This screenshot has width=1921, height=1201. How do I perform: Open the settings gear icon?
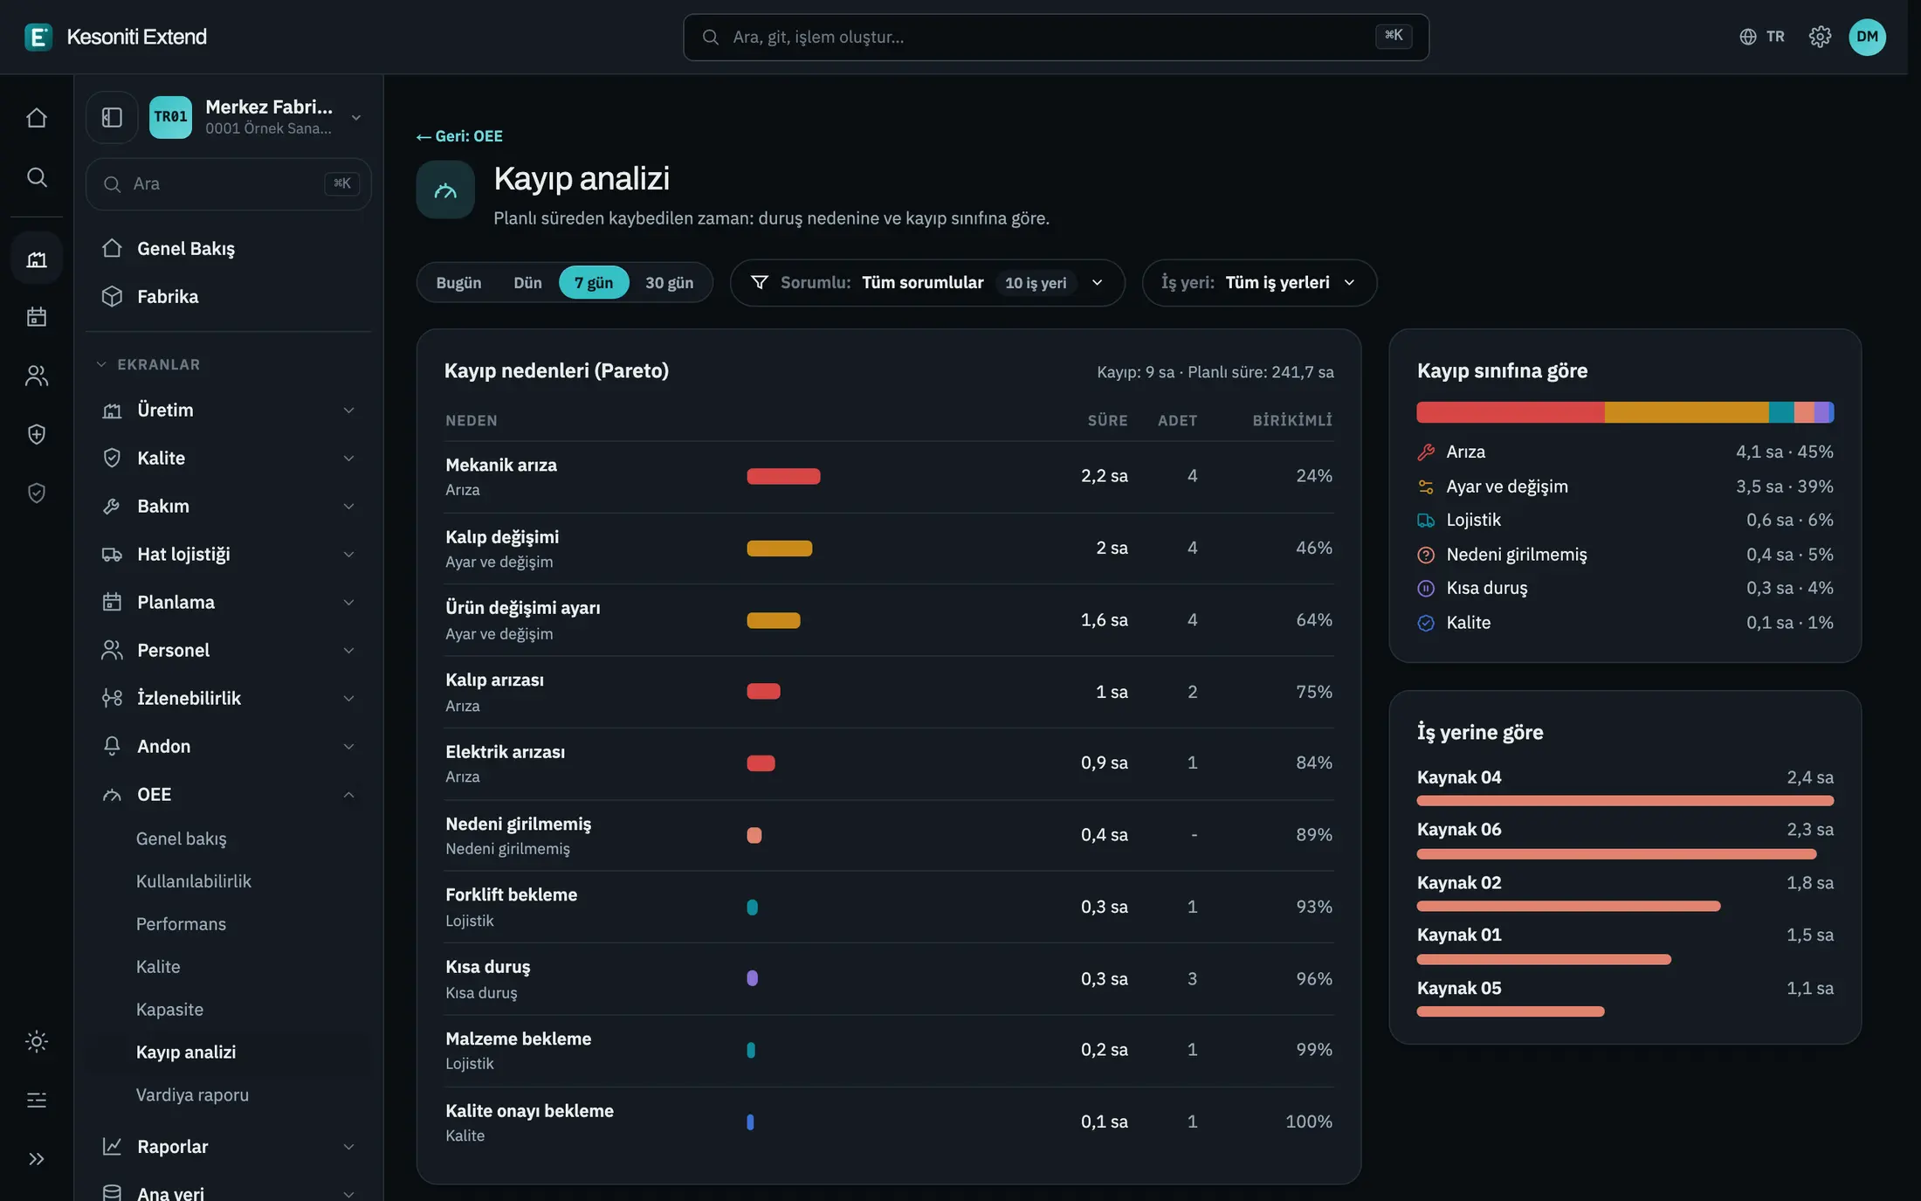[1820, 37]
